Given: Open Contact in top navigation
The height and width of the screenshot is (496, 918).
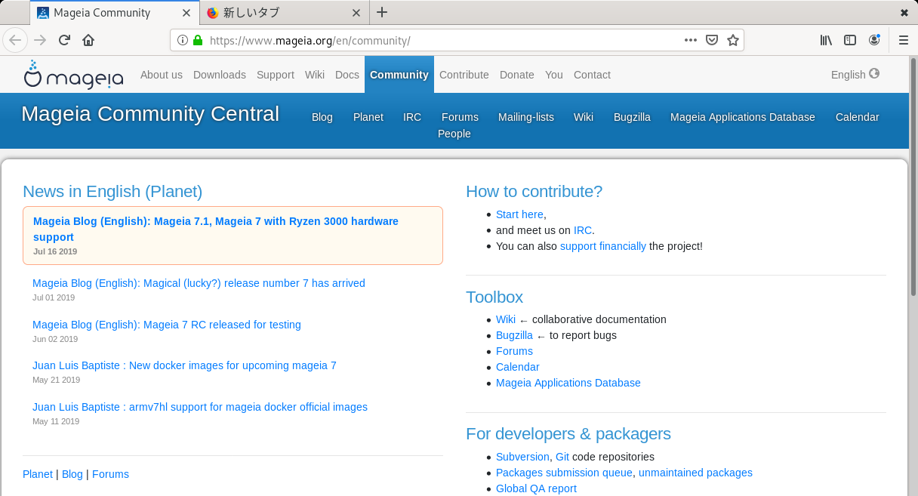Looking at the screenshot, I should pos(592,75).
